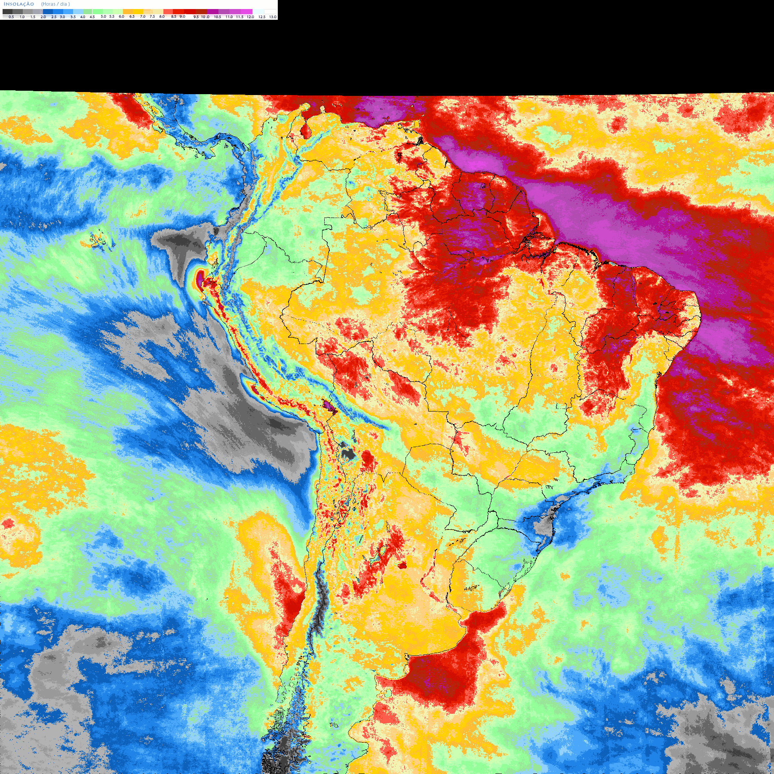
Task: Select the purple swatch between 10.0 and 10.5
Action: (x=212, y=12)
